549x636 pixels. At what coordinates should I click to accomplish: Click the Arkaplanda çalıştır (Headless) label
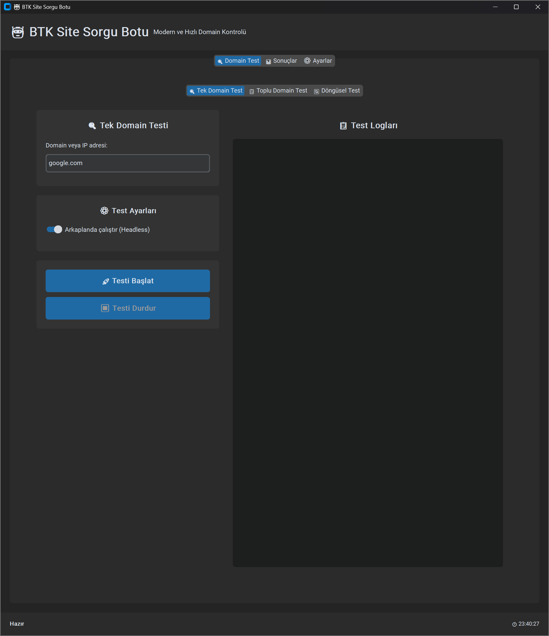tap(107, 230)
